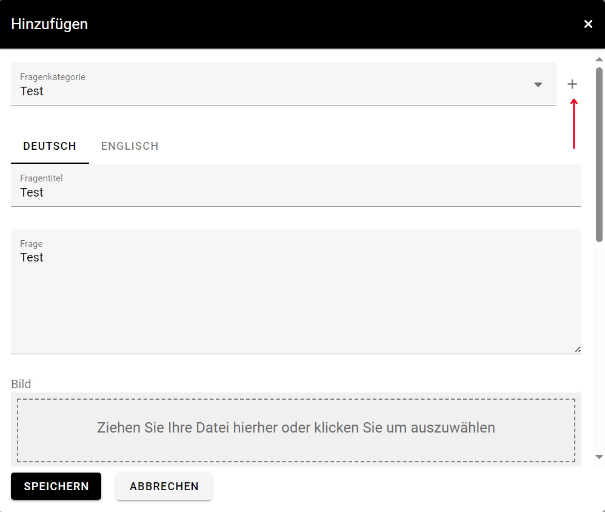This screenshot has height=512, width=605.
Task: Close the Hinzufügen dialog with X
Action: coord(588,24)
